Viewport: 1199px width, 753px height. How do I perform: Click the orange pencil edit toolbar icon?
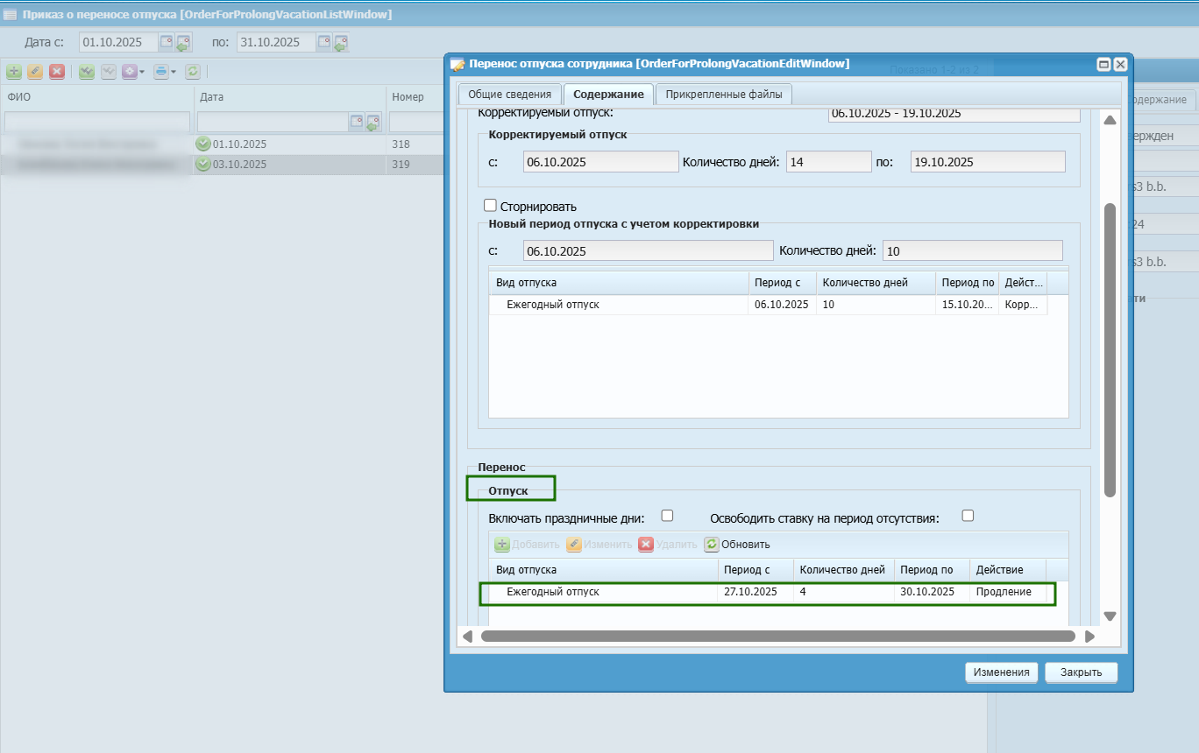(35, 72)
